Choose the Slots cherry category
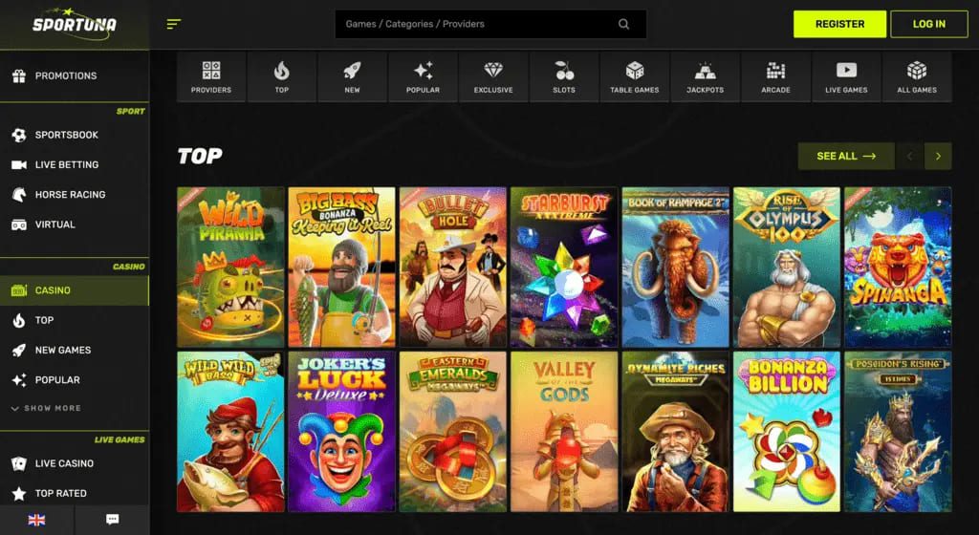The width and height of the screenshot is (979, 535). pos(564,76)
